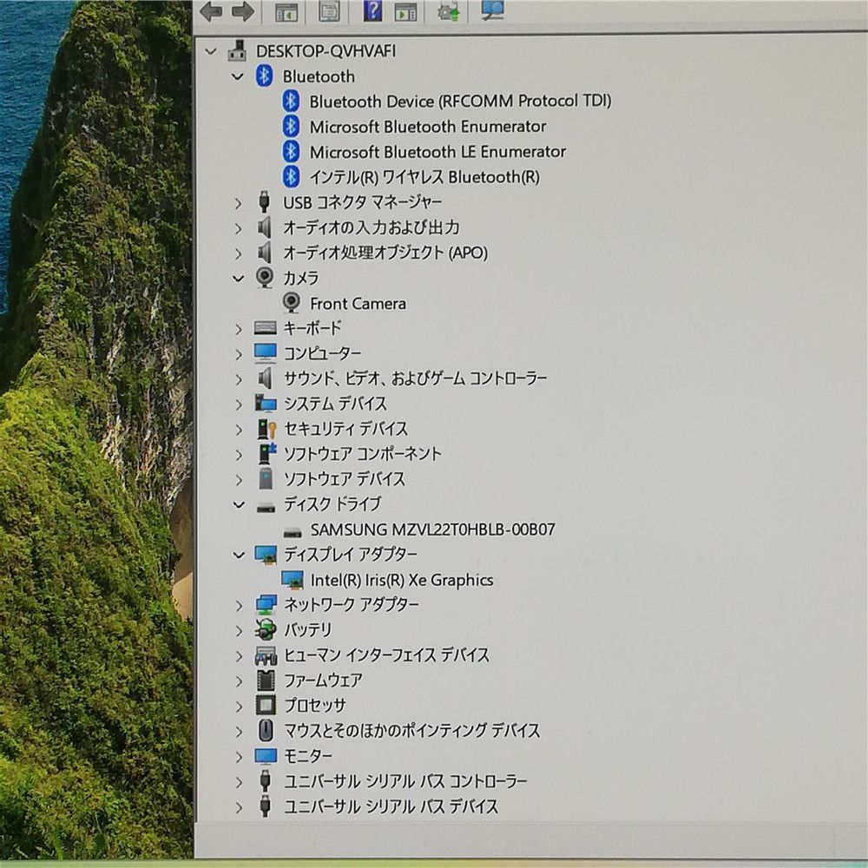Expand the キーボード category
This screenshot has width=868, height=868.
point(239,329)
